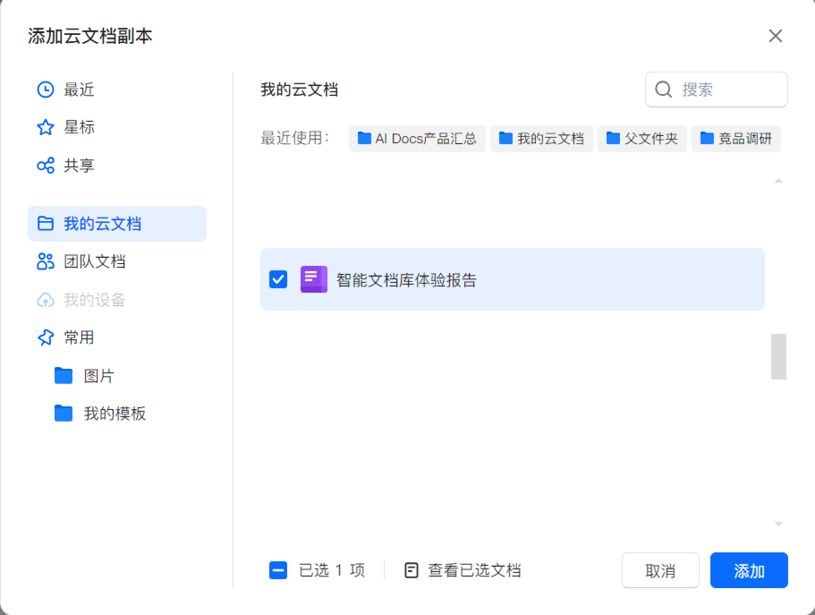Click the blue folder icon beside 我的模板
This screenshot has width=815, height=615.
tap(64, 414)
